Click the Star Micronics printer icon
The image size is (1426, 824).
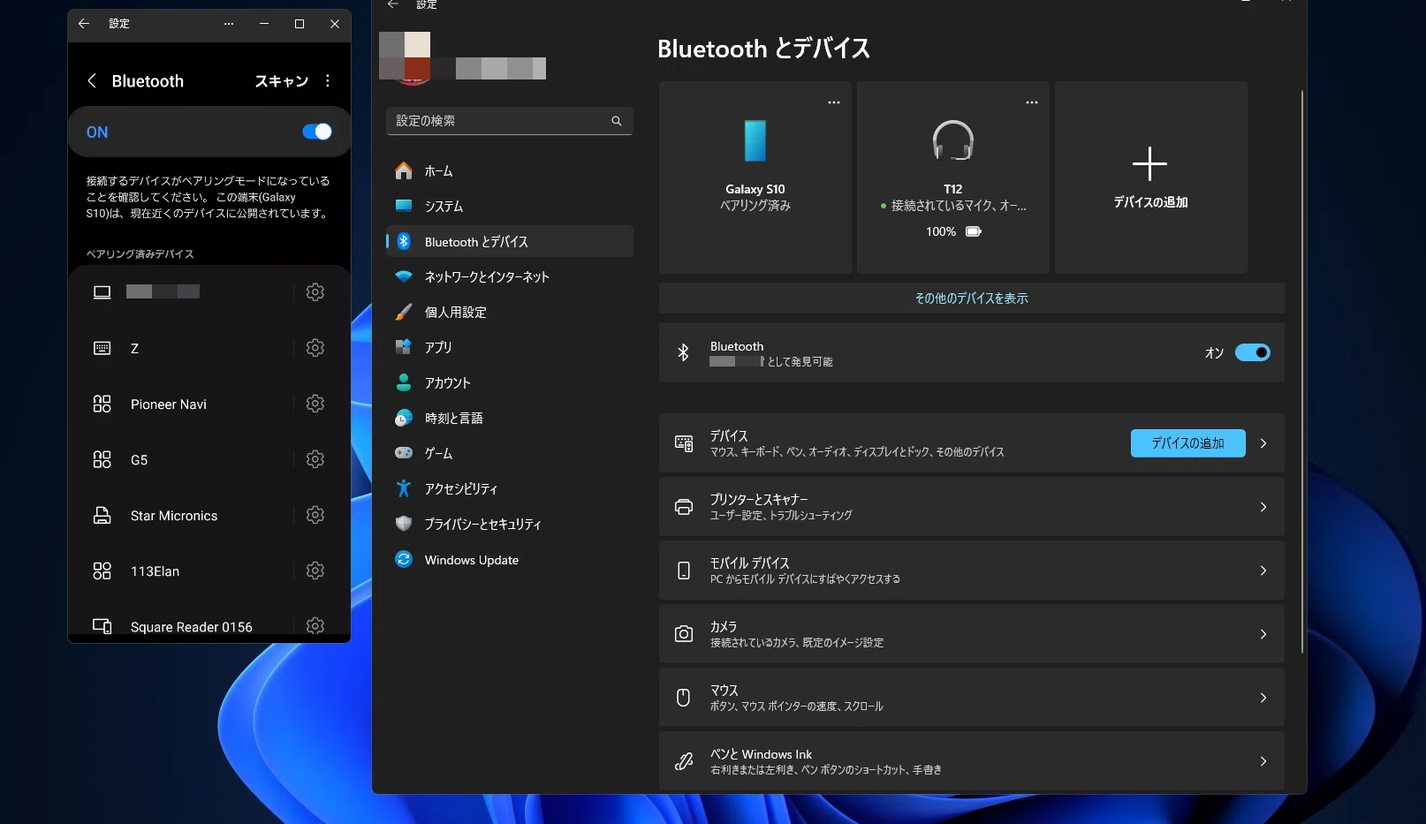point(102,516)
